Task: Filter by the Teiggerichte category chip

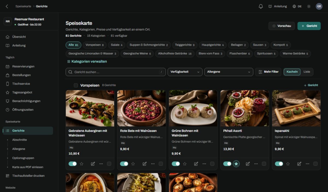Action: pos(185,45)
